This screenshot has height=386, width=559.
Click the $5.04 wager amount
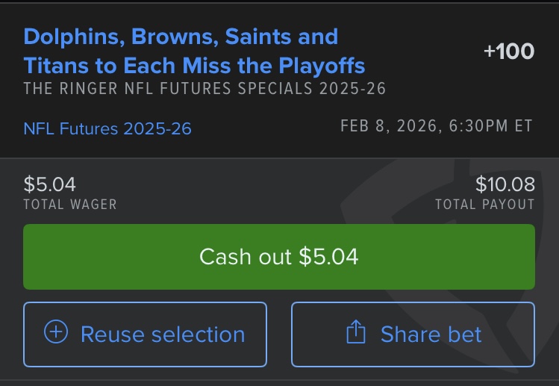coord(49,184)
